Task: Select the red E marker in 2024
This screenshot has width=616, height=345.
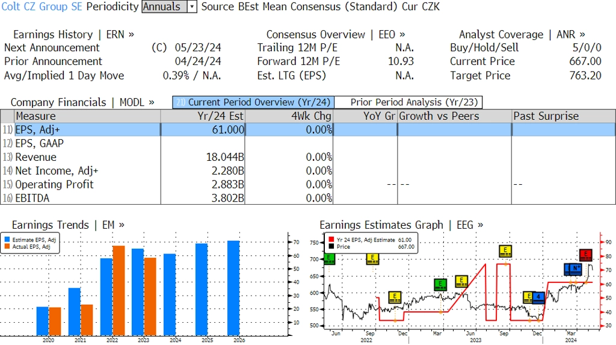Action: click(x=585, y=255)
